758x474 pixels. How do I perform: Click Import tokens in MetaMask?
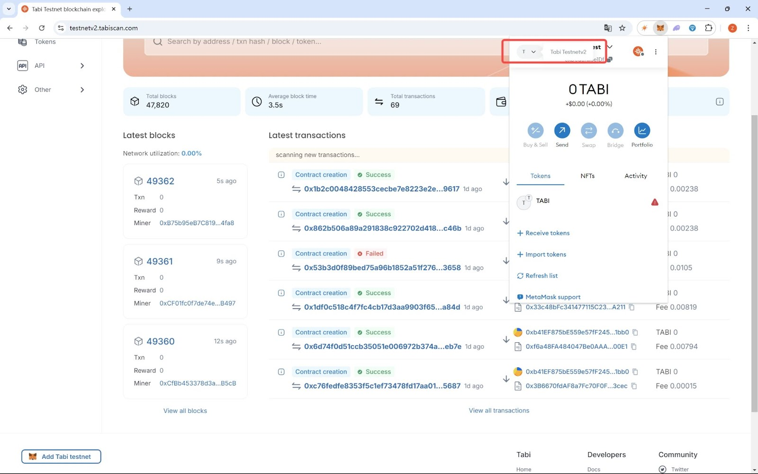click(x=541, y=255)
